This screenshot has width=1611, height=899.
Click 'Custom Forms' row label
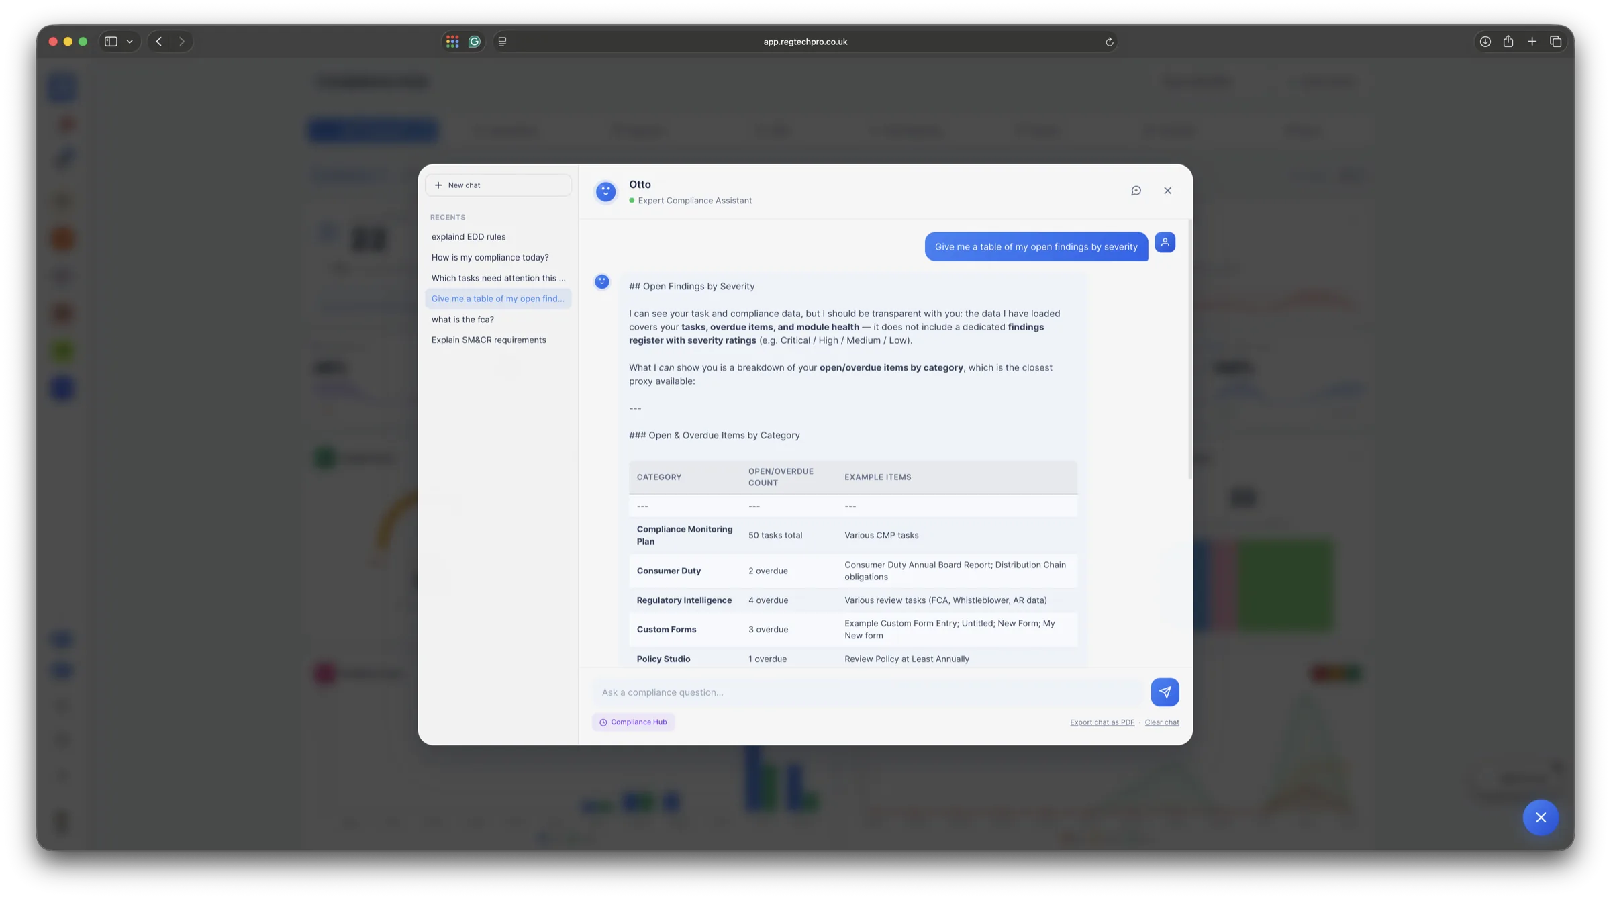point(666,630)
